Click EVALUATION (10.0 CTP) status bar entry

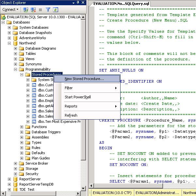coord(112,193)
